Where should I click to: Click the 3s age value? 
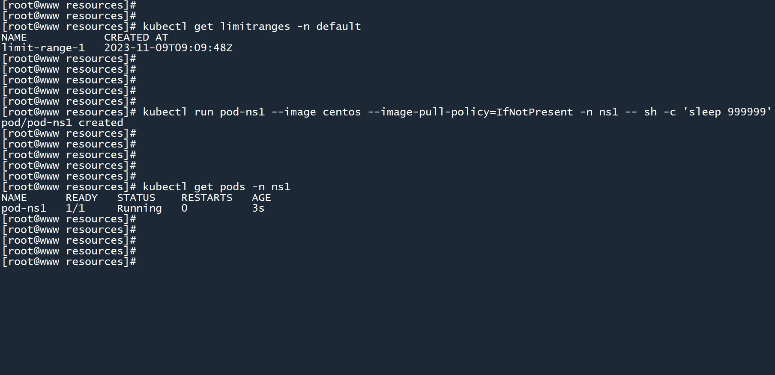point(258,208)
